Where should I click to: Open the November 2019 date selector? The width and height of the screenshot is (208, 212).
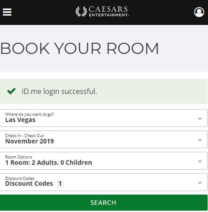30,141
